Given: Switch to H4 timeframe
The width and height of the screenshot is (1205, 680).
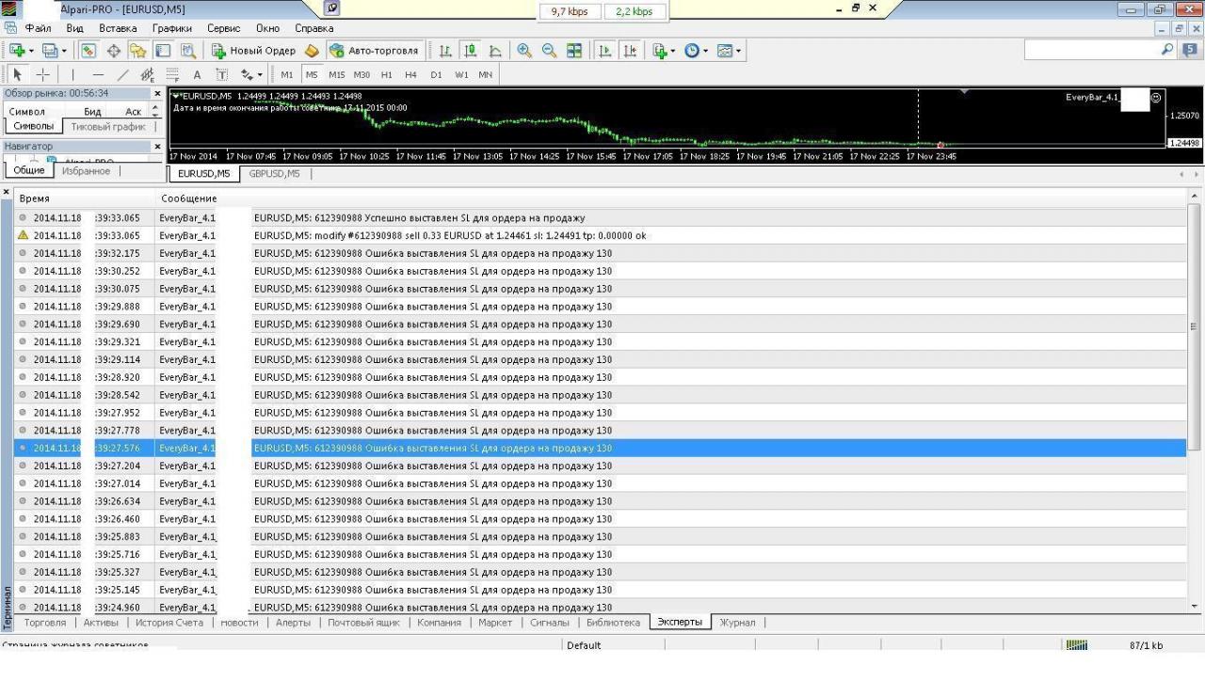Looking at the screenshot, I should (x=410, y=74).
